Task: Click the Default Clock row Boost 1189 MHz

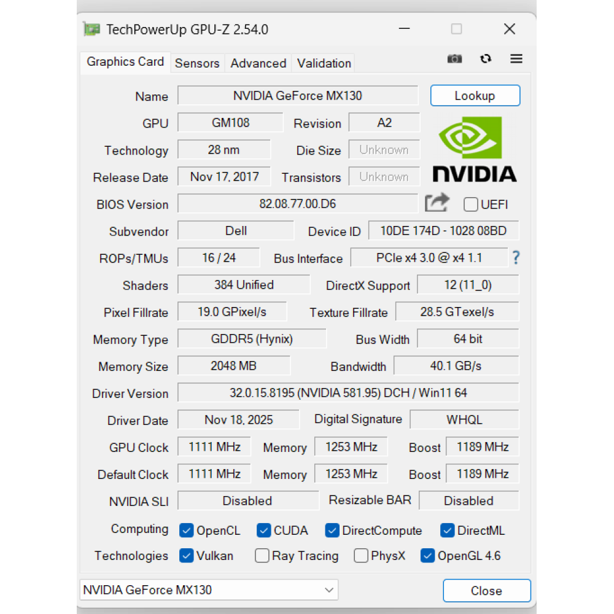Action: [x=483, y=474]
